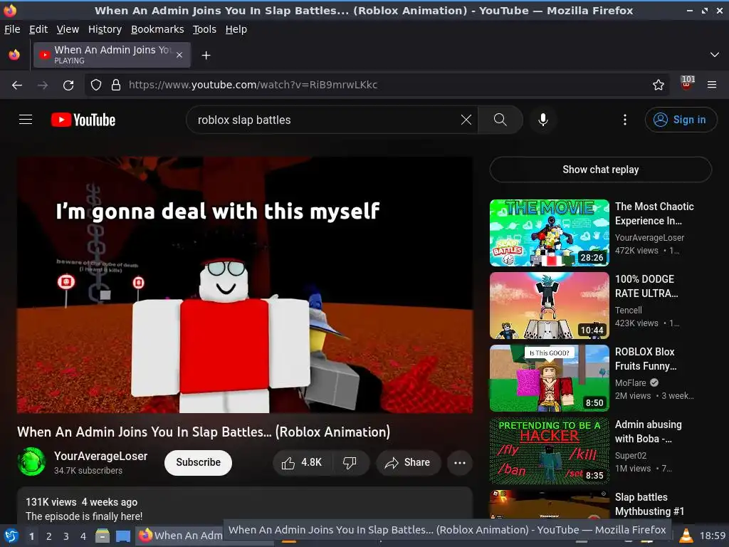The width and height of the screenshot is (729, 547).
Task: Open Pretending To Be A Hacker thumbnail
Action: (x=549, y=451)
